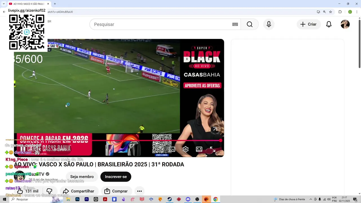Screen dimensions: 361x203
Task: Open the system tray volume icon
Action: 329,199
